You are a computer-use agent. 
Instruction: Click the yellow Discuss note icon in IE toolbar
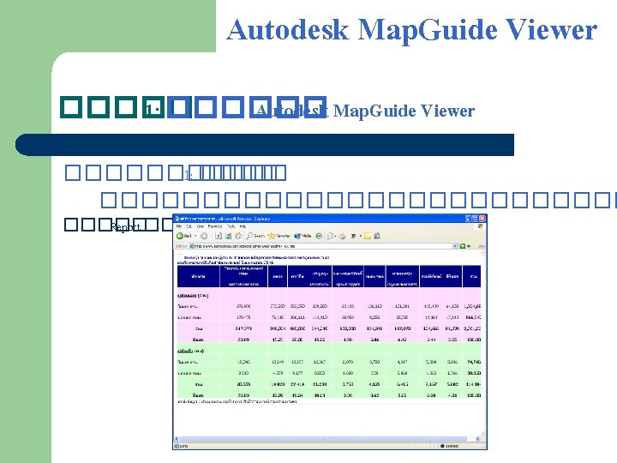click(368, 236)
